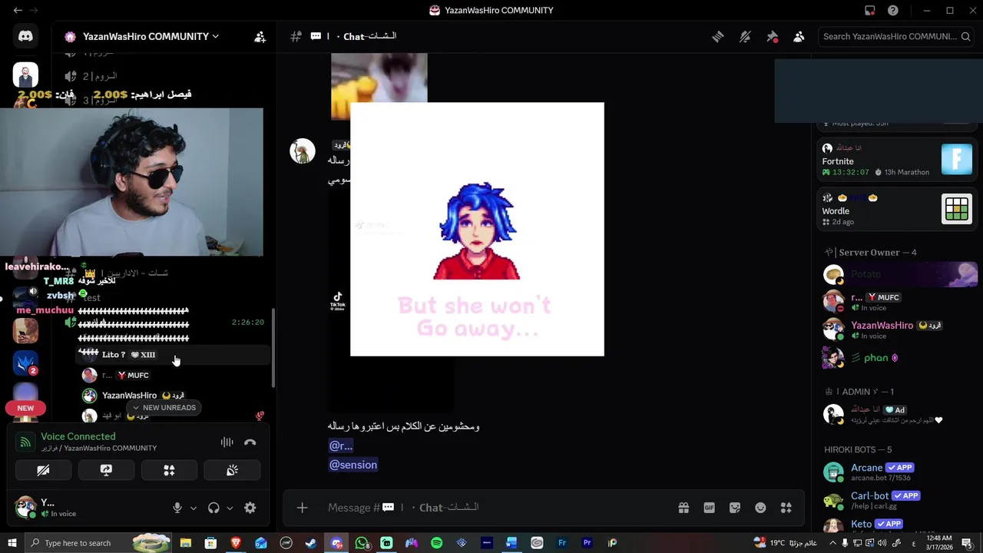Open the Threads icon in channel header
The height and width of the screenshot is (553, 983).
(x=718, y=36)
